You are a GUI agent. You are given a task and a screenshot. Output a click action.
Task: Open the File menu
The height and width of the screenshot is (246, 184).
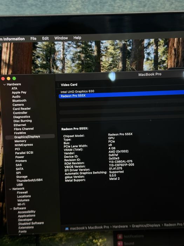coord(33,39)
